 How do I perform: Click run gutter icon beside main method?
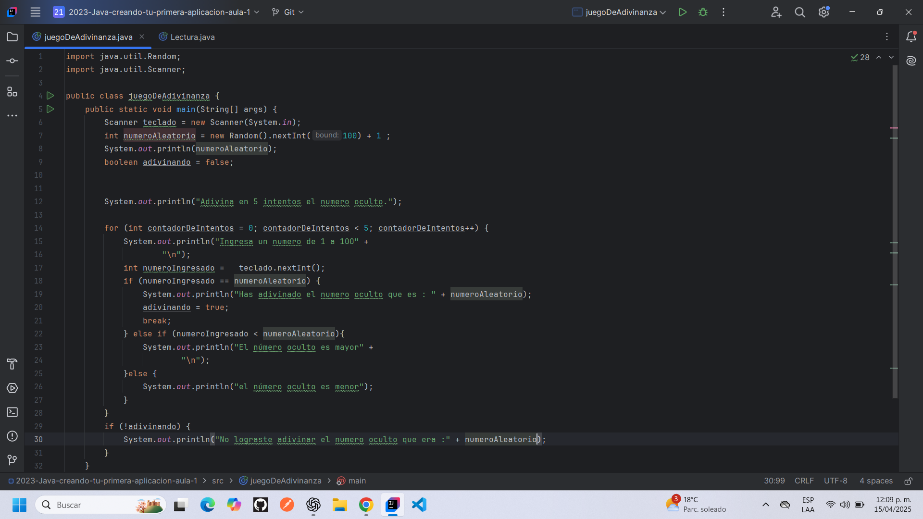pos(50,109)
